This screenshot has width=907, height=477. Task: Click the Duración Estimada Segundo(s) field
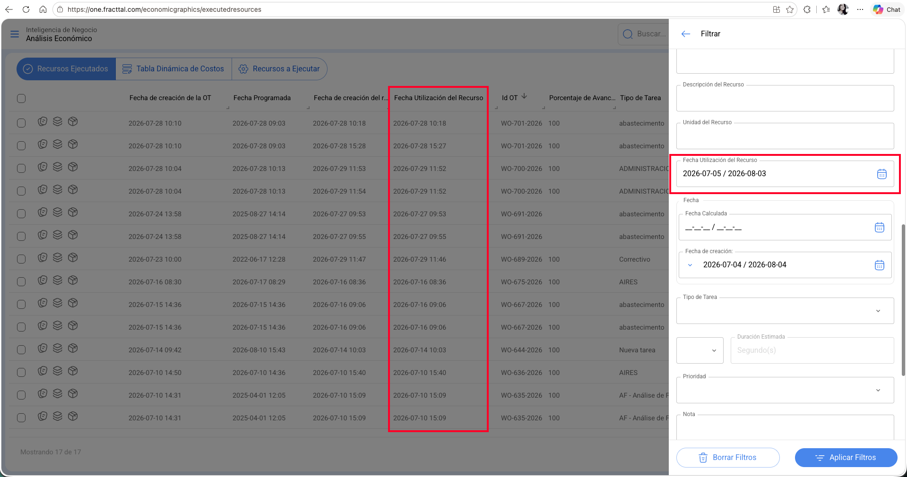(812, 350)
